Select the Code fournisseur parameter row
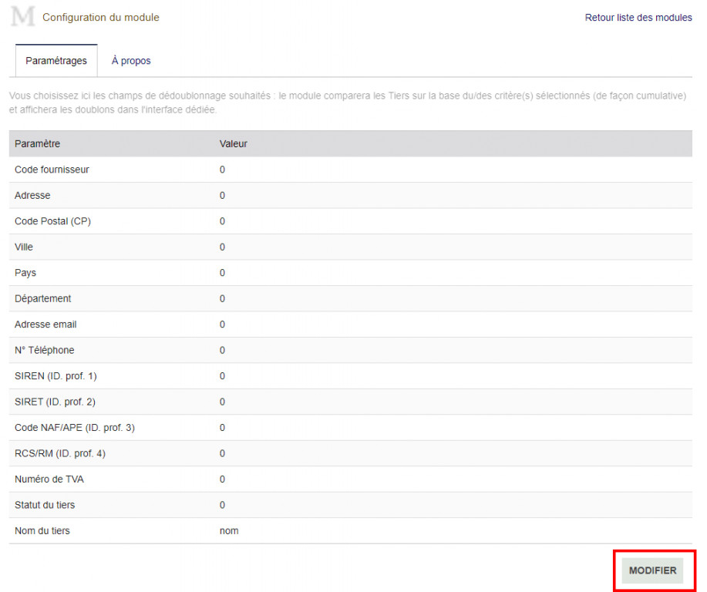The width and height of the screenshot is (707, 592). (52, 170)
